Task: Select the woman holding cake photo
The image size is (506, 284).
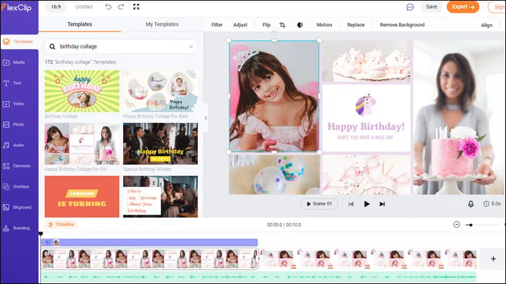Action: (x=458, y=117)
